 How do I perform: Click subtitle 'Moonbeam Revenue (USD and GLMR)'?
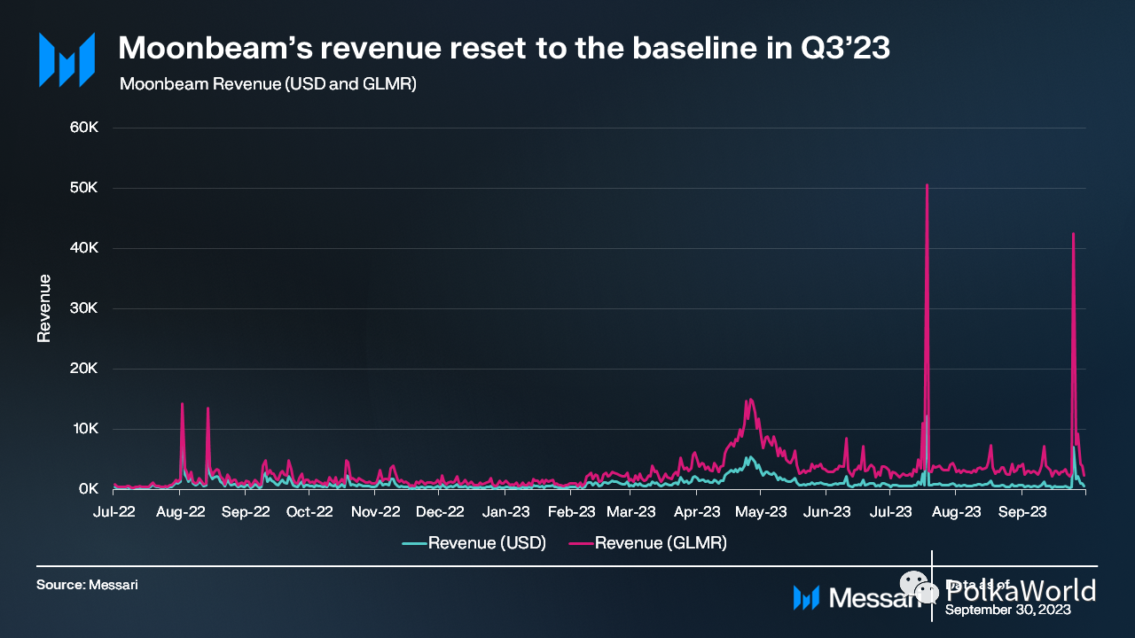(x=268, y=84)
